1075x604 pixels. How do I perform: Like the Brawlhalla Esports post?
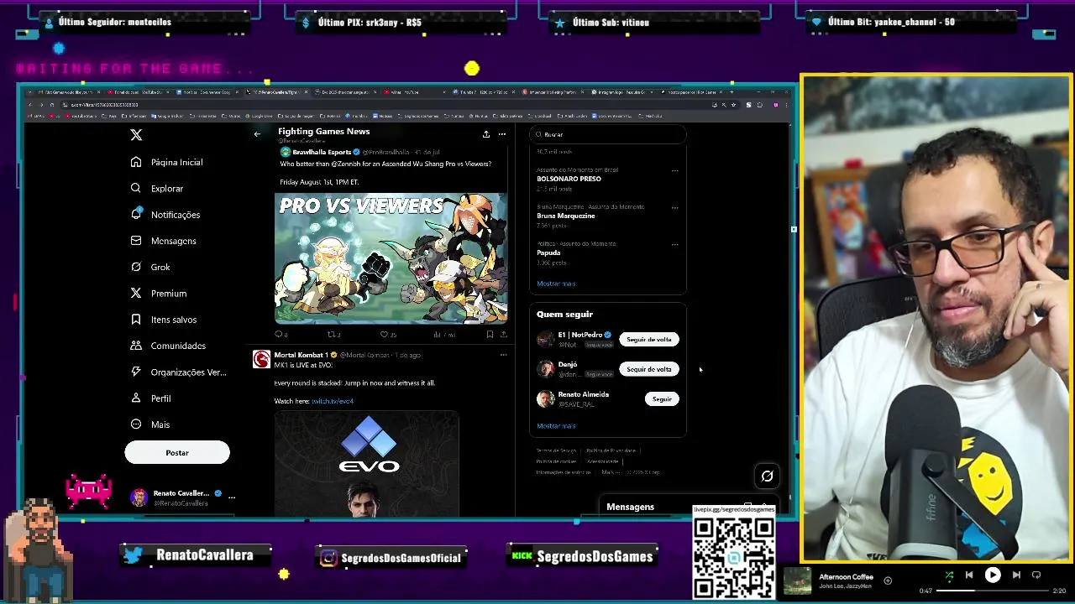pos(386,335)
